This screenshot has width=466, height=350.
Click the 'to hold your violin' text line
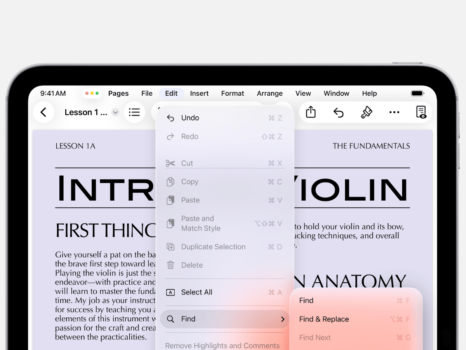tap(349, 226)
